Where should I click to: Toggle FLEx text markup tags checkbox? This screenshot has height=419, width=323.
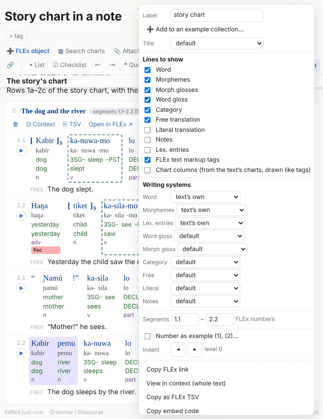pyautogui.click(x=148, y=160)
